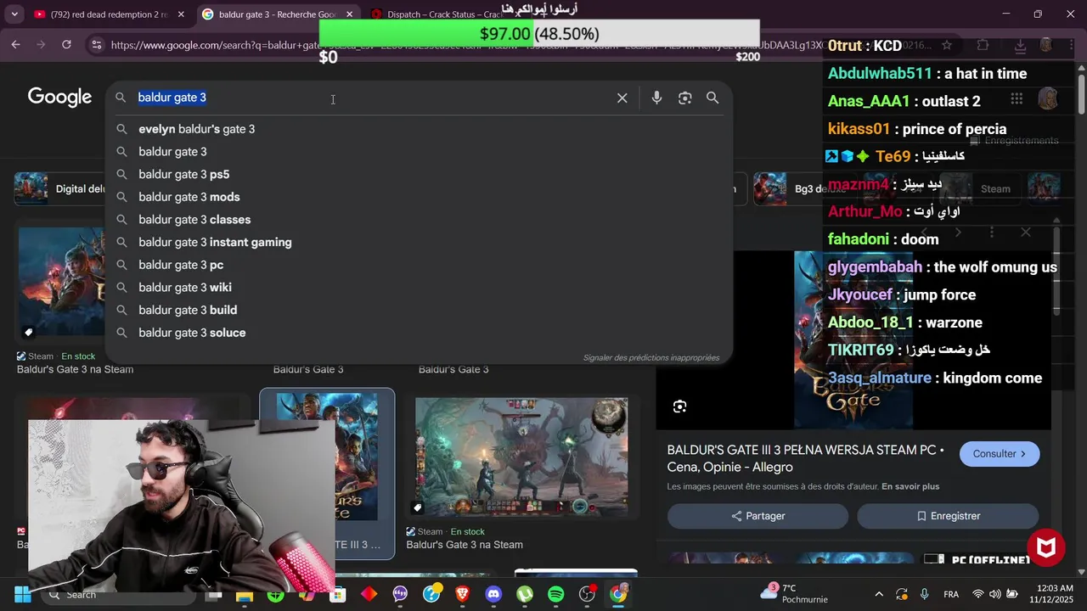Screen dimensions: 1087x611
Task: Show hidden system tray icons chevron
Action: (879, 594)
